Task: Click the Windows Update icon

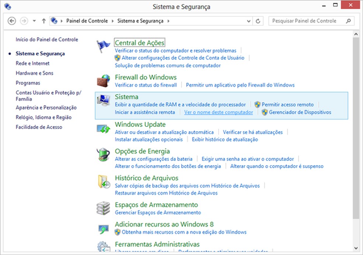Action: click(x=103, y=129)
